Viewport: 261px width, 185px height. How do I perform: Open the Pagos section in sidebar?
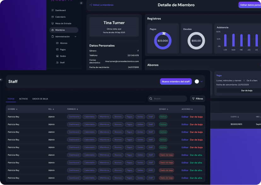pos(63,50)
